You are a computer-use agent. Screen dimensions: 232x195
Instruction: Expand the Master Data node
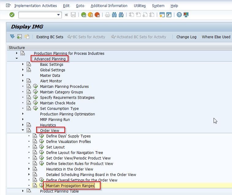[23, 75]
